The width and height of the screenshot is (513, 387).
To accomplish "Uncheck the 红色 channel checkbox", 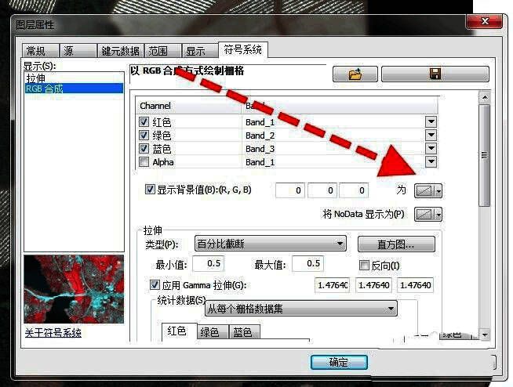I will tap(144, 122).
